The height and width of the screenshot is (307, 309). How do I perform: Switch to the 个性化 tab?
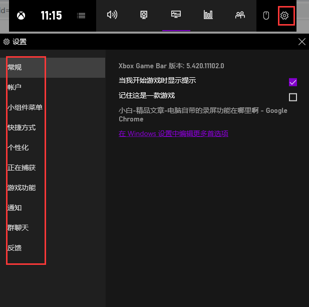[53, 147]
